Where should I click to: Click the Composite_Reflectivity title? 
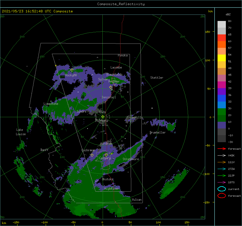121,4
